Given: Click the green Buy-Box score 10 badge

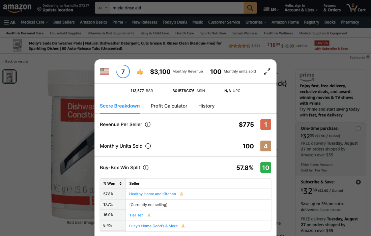Looking at the screenshot, I should pos(266,168).
